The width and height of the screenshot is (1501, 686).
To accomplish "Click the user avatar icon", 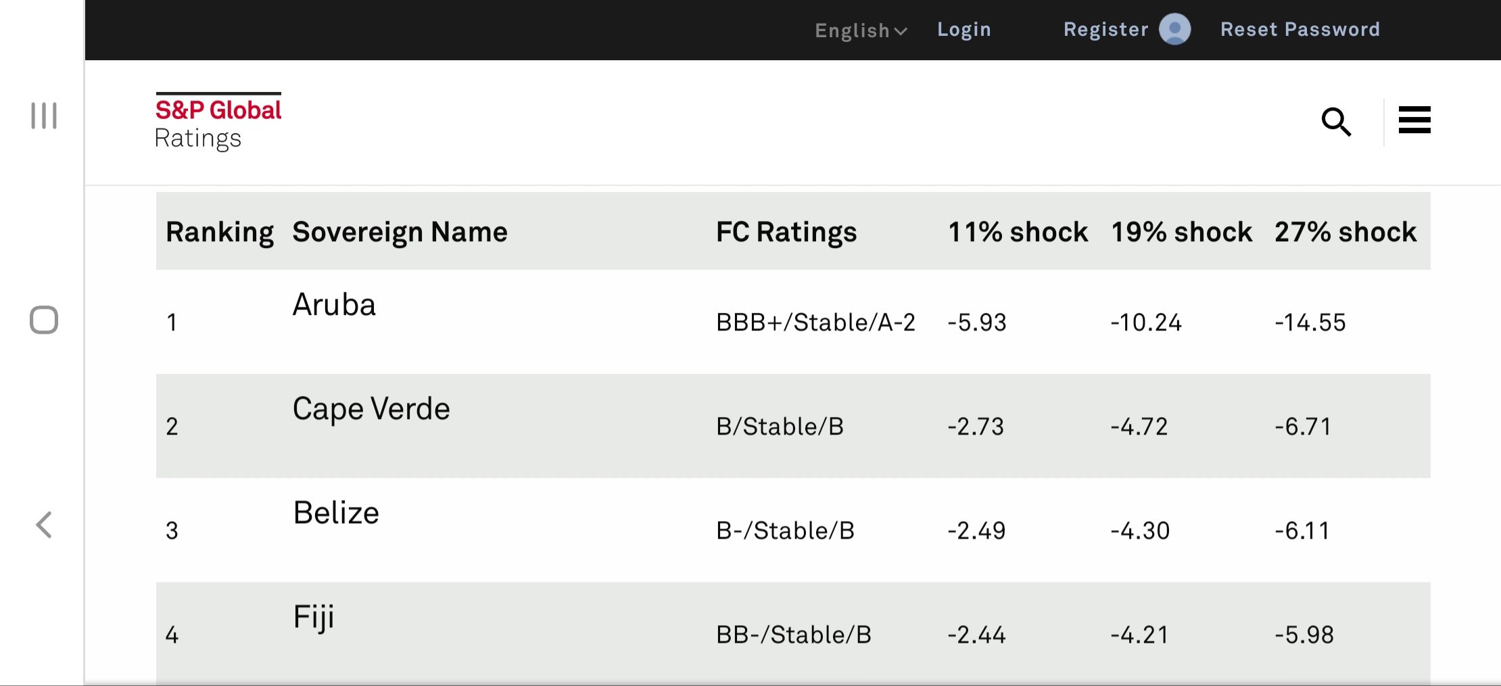I will 1175,30.
